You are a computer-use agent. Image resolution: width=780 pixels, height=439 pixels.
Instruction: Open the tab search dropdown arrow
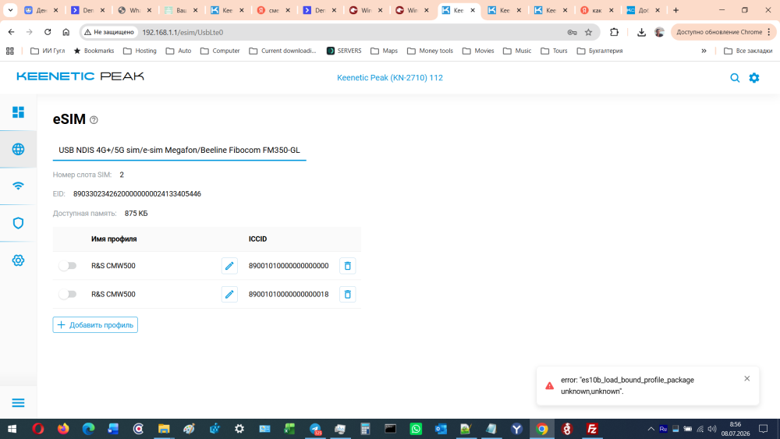(10, 10)
